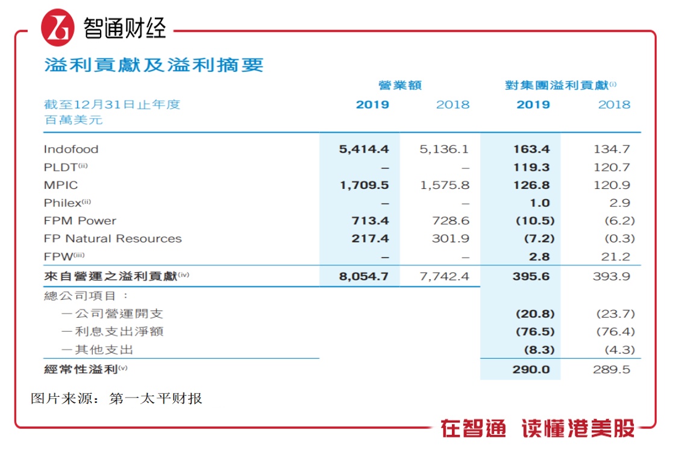Click the 2019 header under 營業額
676x459 pixels.
click(372, 105)
